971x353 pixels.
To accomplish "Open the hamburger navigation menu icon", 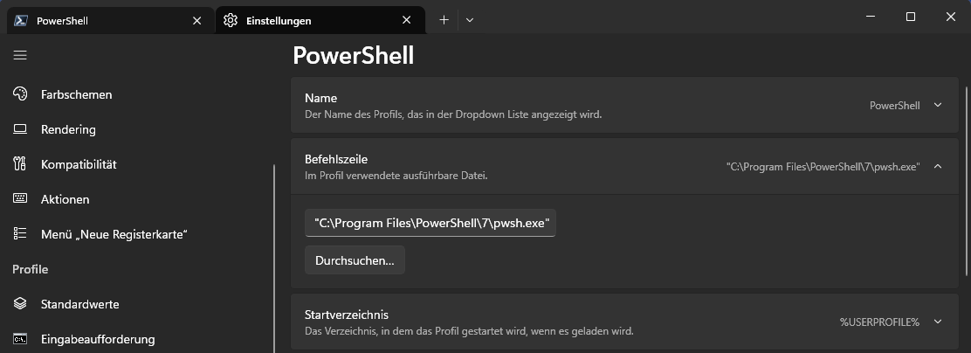I will [x=20, y=55].
